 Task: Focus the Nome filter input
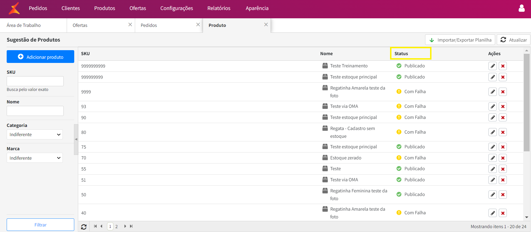(x=35, y=111)
